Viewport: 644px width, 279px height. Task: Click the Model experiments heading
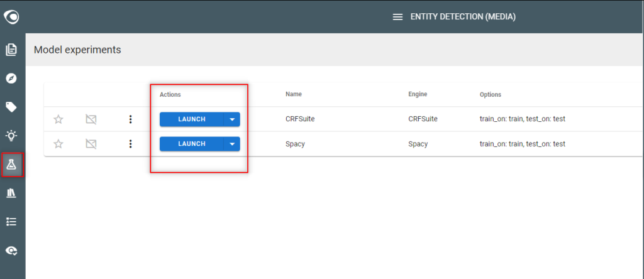77,50
